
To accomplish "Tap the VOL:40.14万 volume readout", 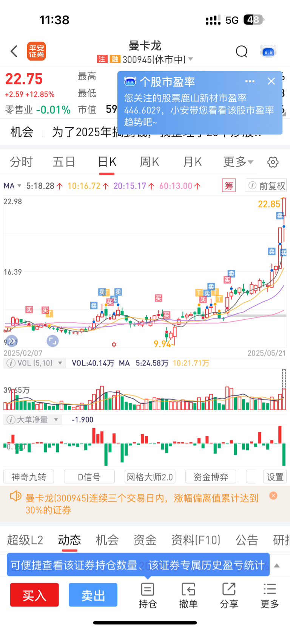I will click(93, 363).
